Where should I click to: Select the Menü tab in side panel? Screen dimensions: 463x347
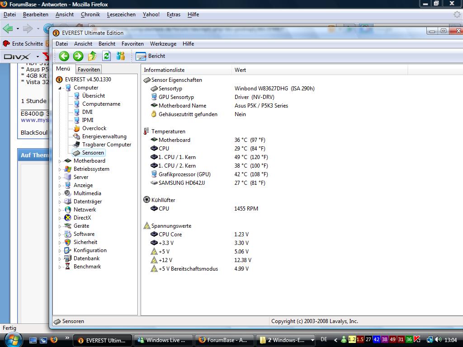tap(63, 69)
